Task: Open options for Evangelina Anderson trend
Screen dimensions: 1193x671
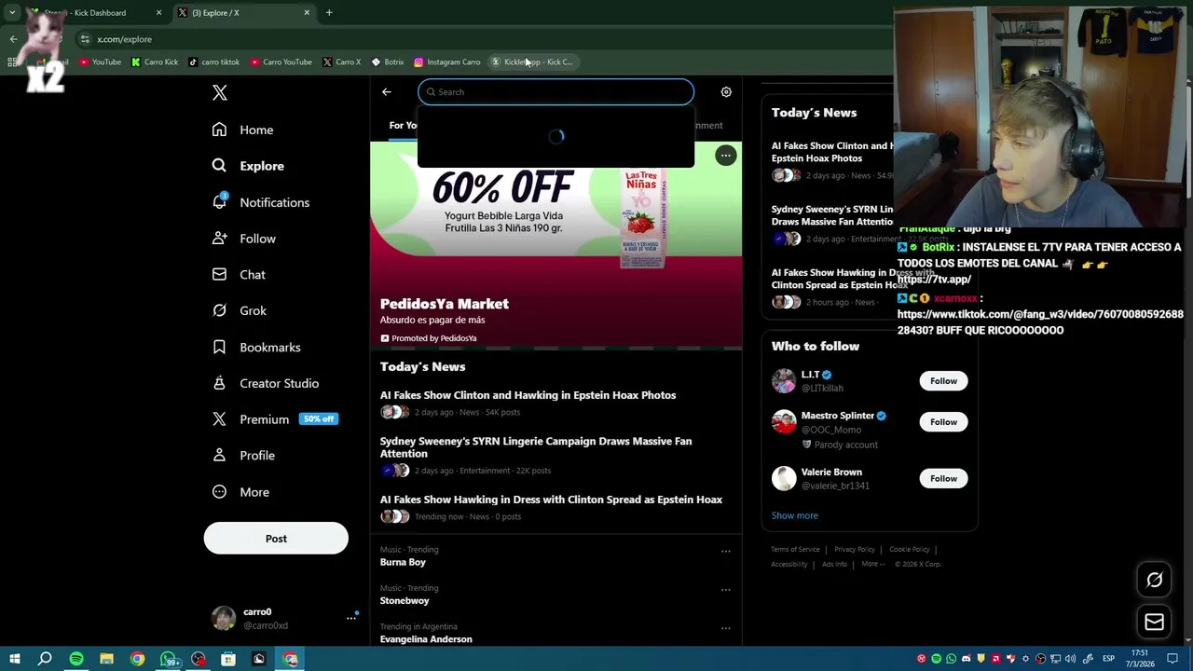Action: pyautogui.click(x=725, y=628)
